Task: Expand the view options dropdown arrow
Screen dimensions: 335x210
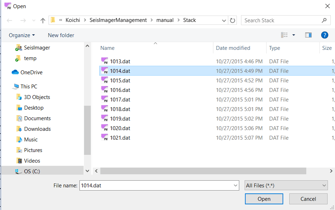Action: (x=294, y=35)
